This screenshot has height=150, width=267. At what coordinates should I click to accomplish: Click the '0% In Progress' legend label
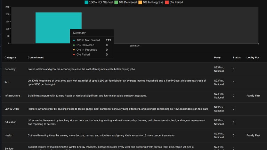click(x=153, y=2)
